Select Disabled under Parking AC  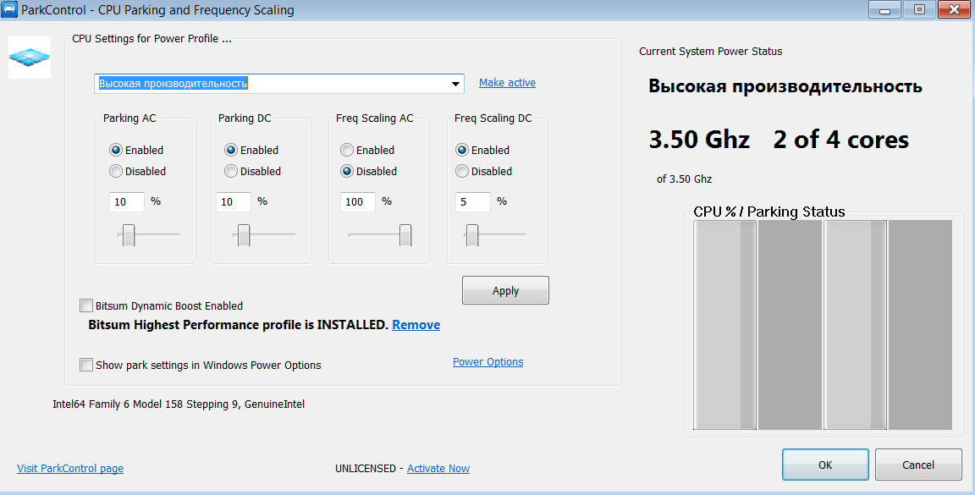116,171
